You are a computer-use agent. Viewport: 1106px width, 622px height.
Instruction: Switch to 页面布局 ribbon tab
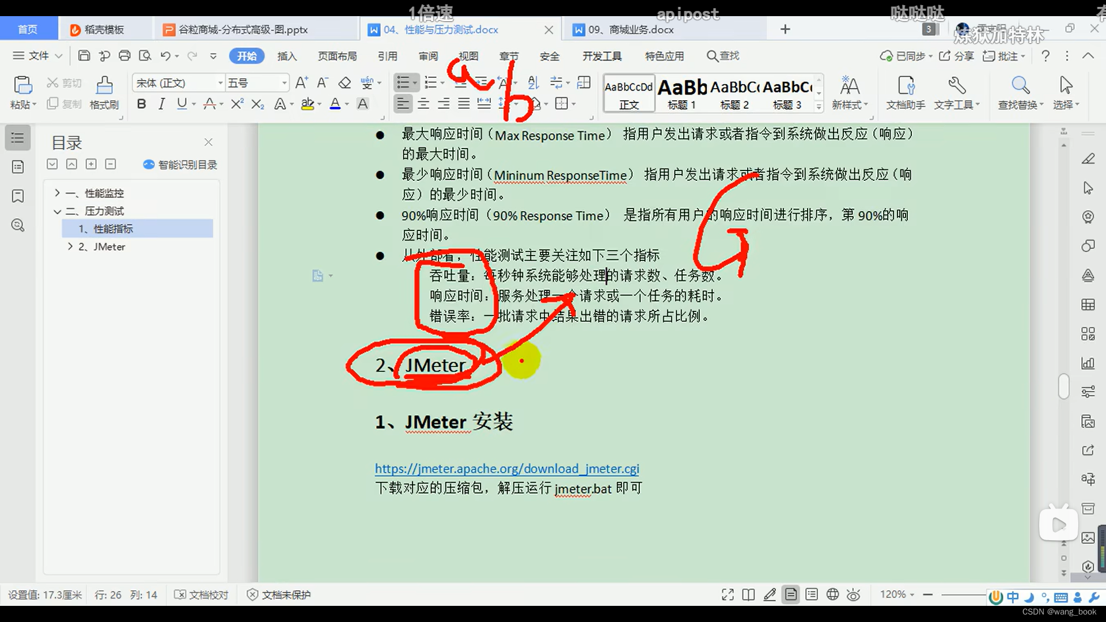[338, 56]
